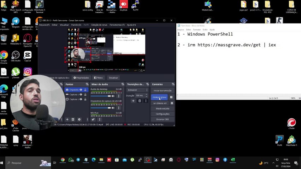The height and width of the screenshot is (169, 301).
Task: Click the Iniciar transmissão button
Action: point(163,90)
